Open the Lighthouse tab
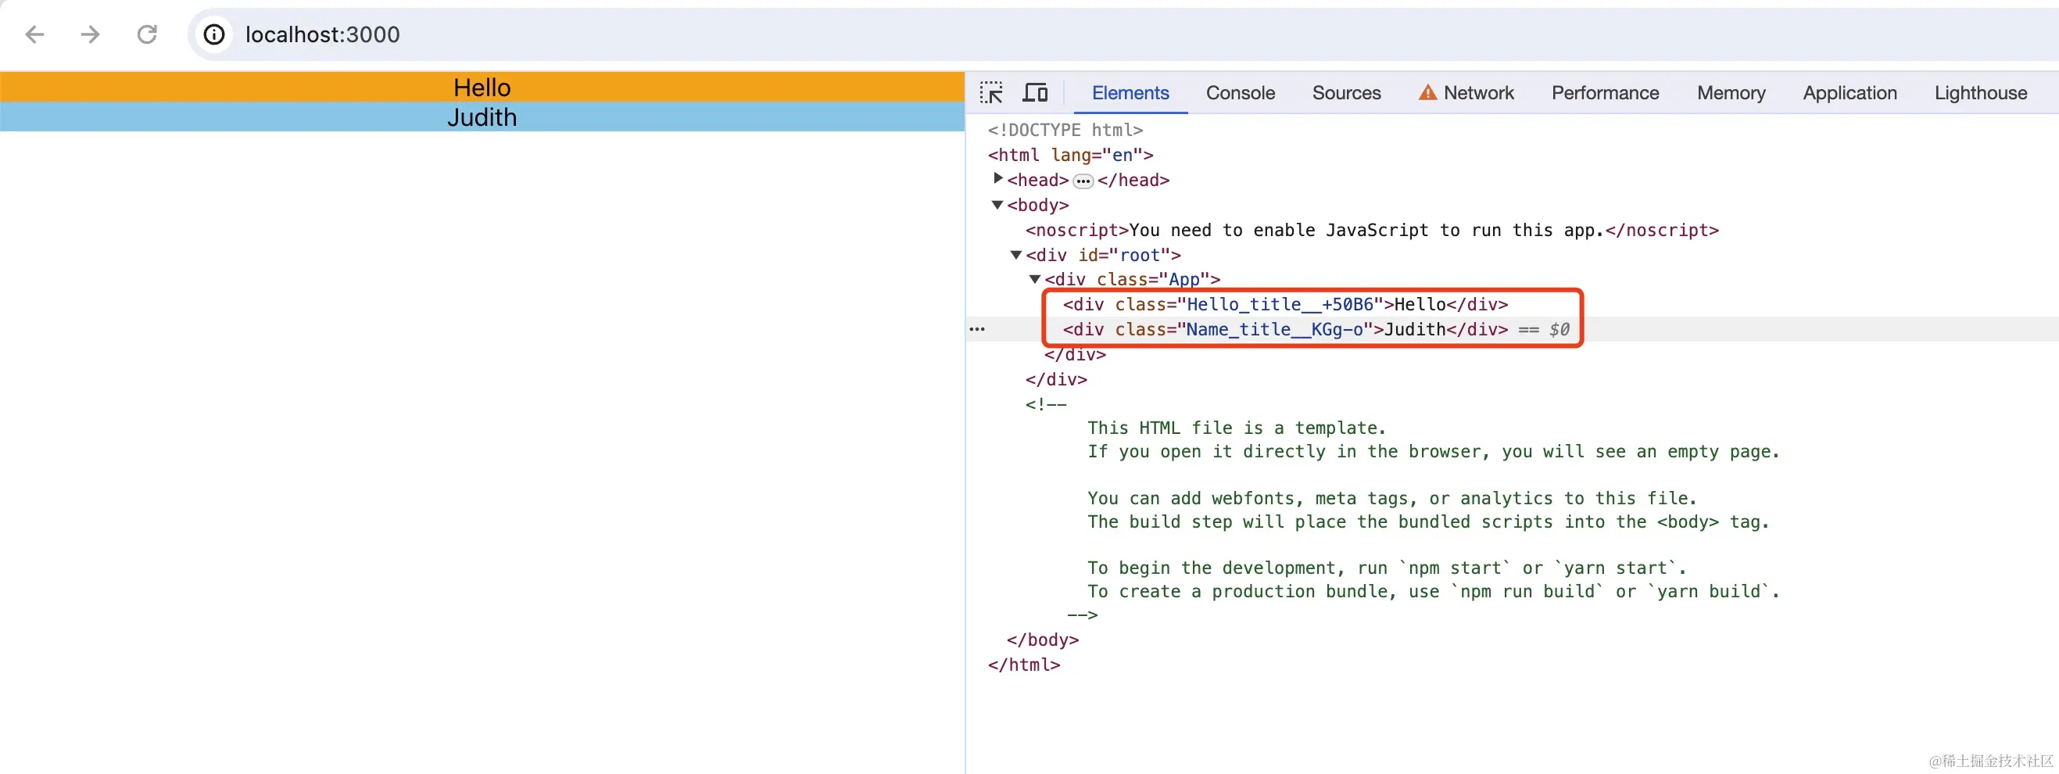Viewport: 2059px width, 774px height. click(1981, 93)
